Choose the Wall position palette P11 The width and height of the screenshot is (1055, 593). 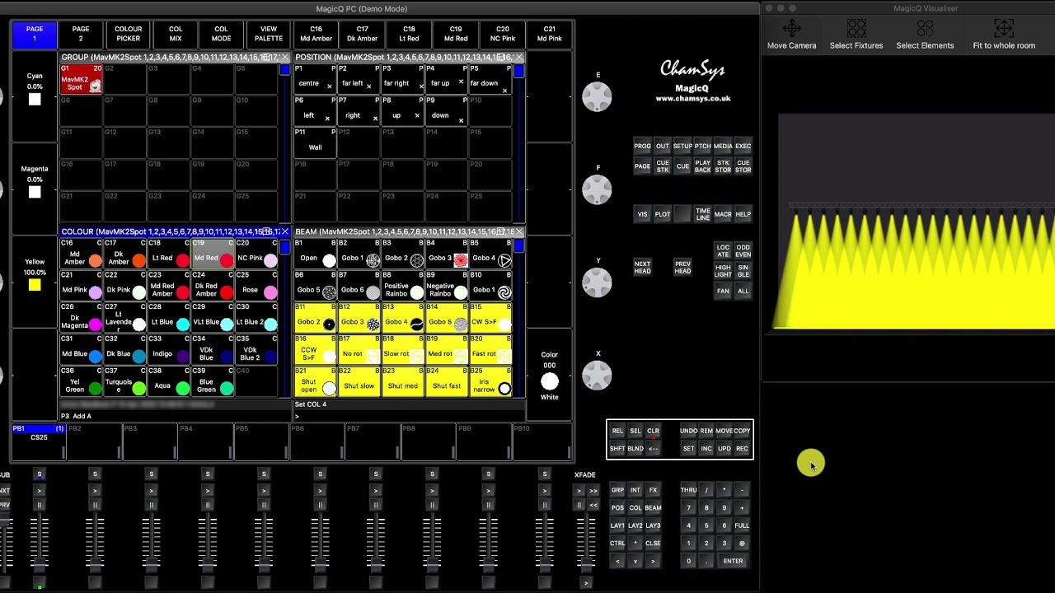point(316,143)
